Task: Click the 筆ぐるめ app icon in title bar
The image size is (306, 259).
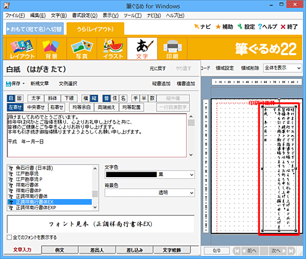Action: [x=7, y=5]
